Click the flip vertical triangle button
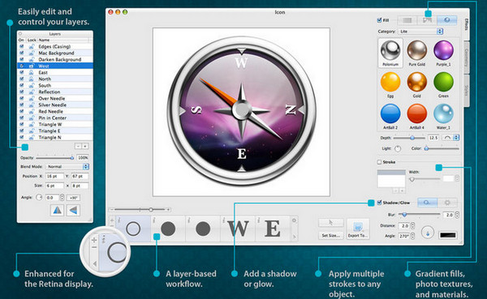The height and width of the screenshot is (299, 487). [x=73, y=211]
